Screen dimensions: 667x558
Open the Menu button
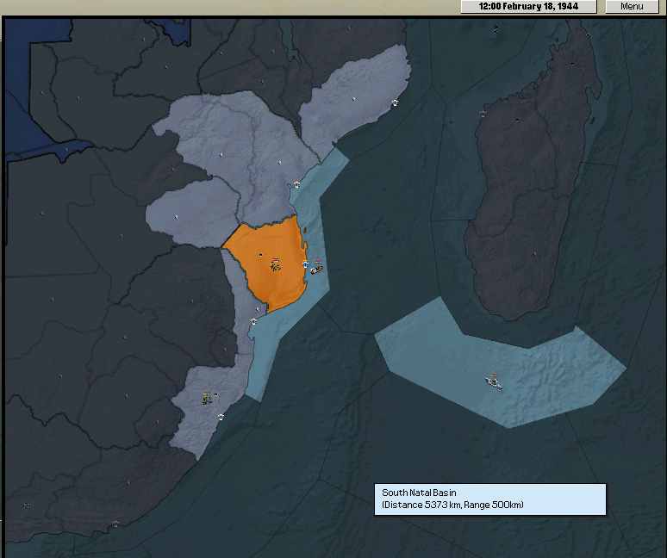(x=632, y=6)
